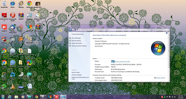This screenshot has height=99, width=186.
Task: Open the recent pages dropdown arrow
Action: [75, 30]
